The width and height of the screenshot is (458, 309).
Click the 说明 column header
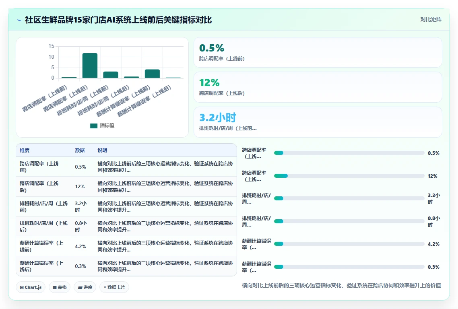pos(103,150)
